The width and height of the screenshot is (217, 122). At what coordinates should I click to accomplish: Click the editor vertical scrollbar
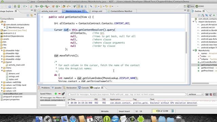pyautogui.click(x=186, y=43)
